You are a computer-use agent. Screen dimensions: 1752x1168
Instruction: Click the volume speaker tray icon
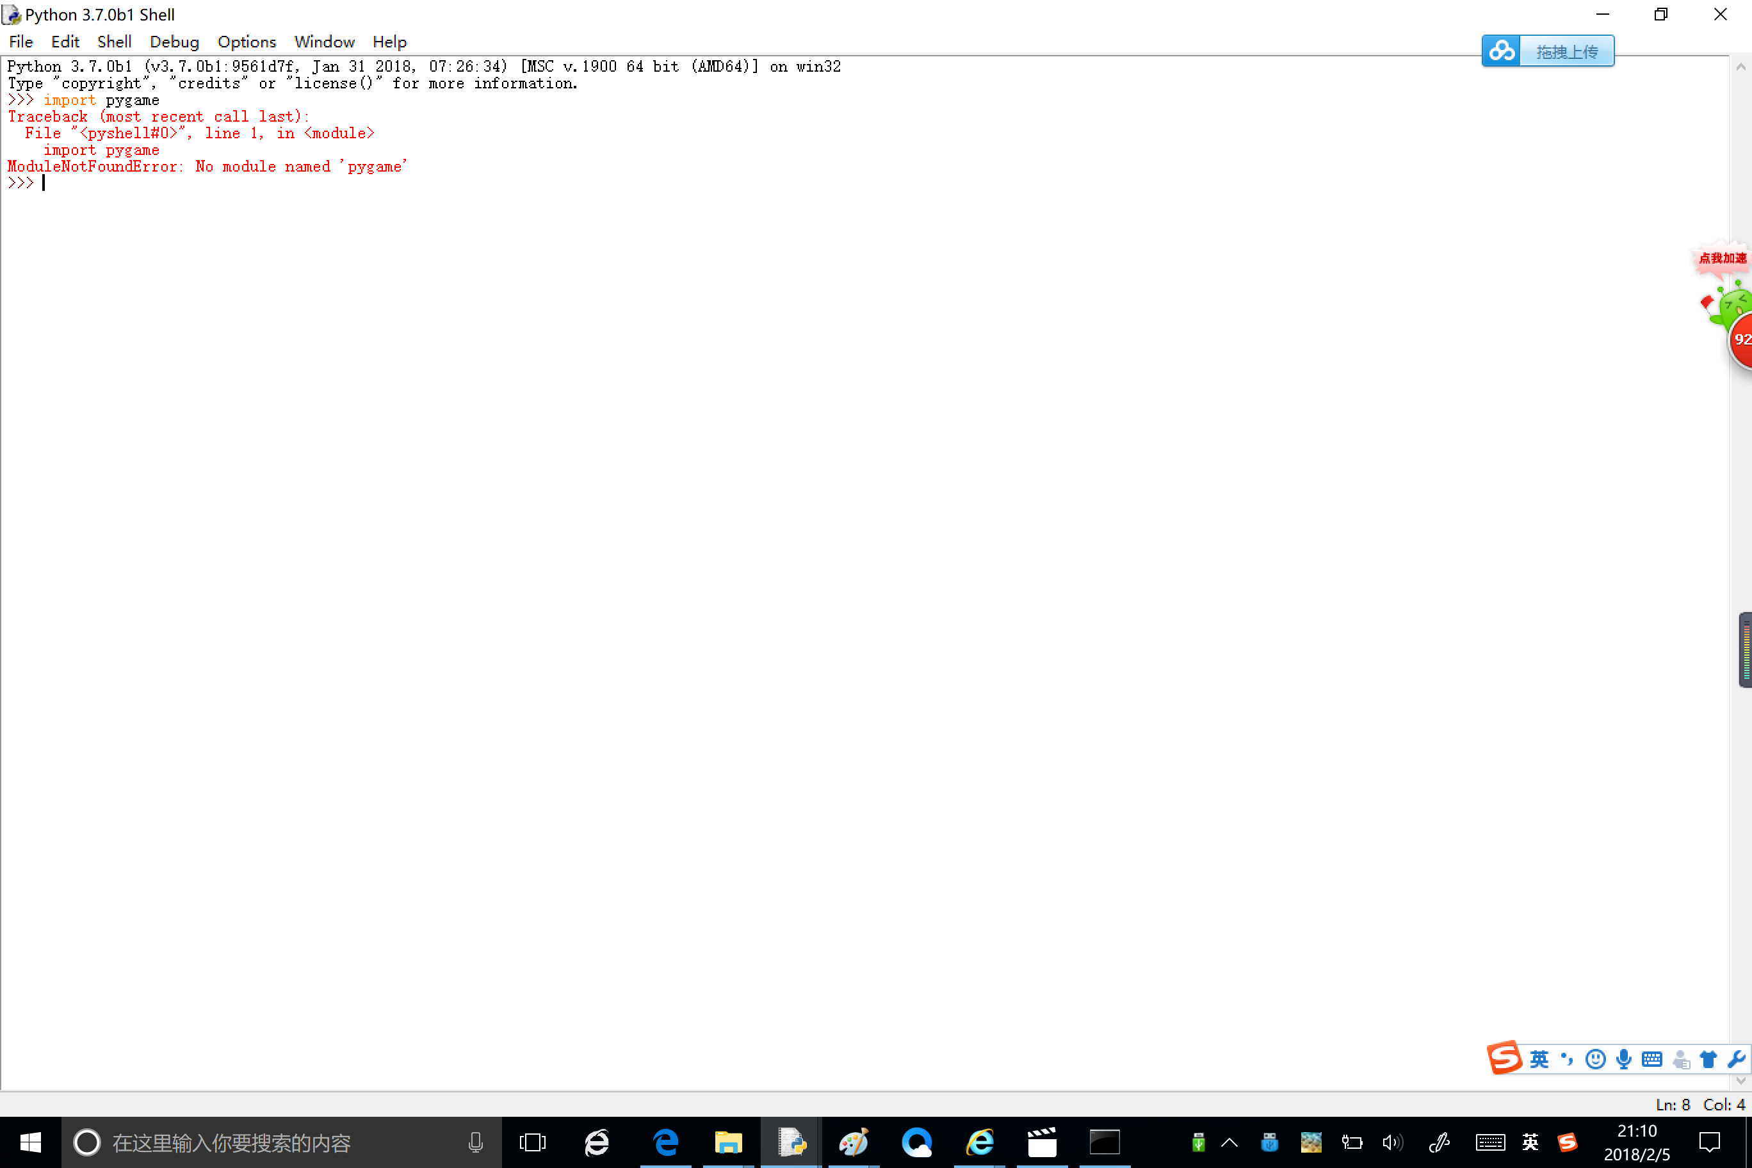(1391, 1142)
